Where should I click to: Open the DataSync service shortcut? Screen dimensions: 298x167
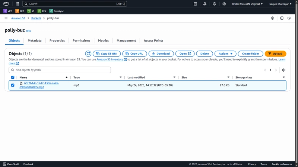[57, 11]
